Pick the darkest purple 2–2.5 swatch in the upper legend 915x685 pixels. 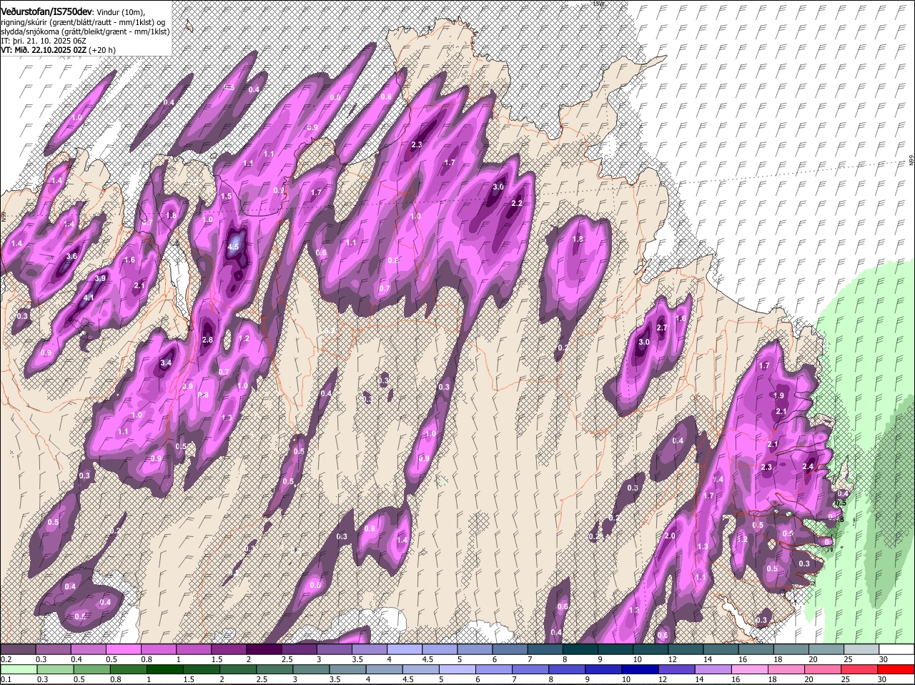point(264,649)
